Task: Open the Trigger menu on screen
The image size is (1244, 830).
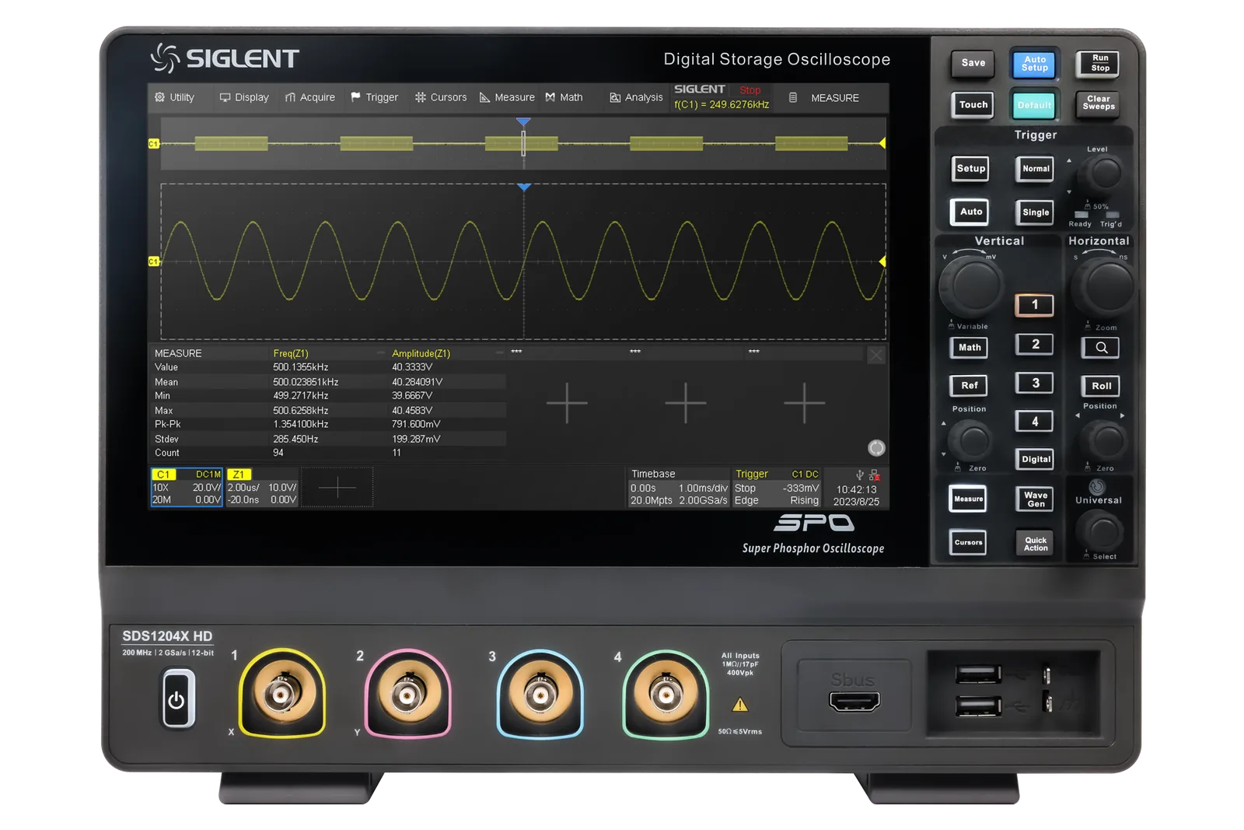Action: 374,97
